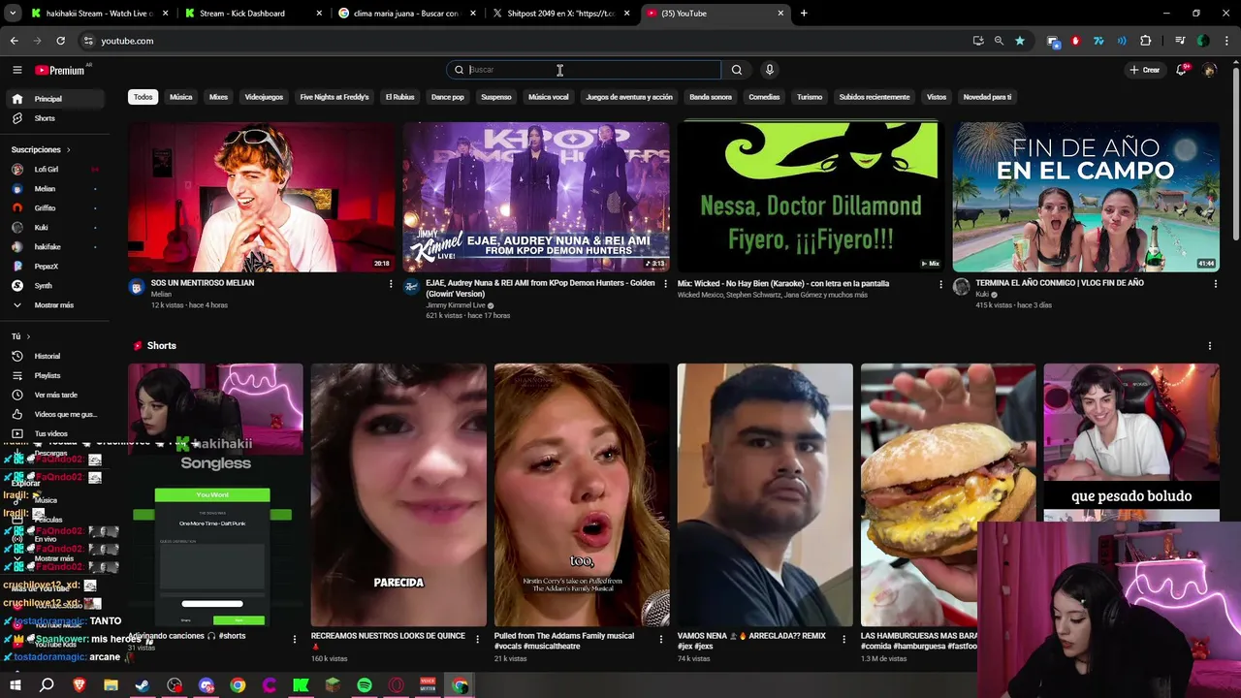The image size is (1241, 698).
Task: Select the Videojuegos filter chip
Action: pyautogui.click(x=264, y=97)
